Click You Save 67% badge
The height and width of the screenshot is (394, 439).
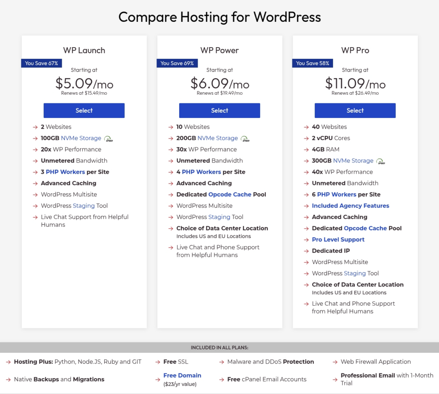point(42,63)
